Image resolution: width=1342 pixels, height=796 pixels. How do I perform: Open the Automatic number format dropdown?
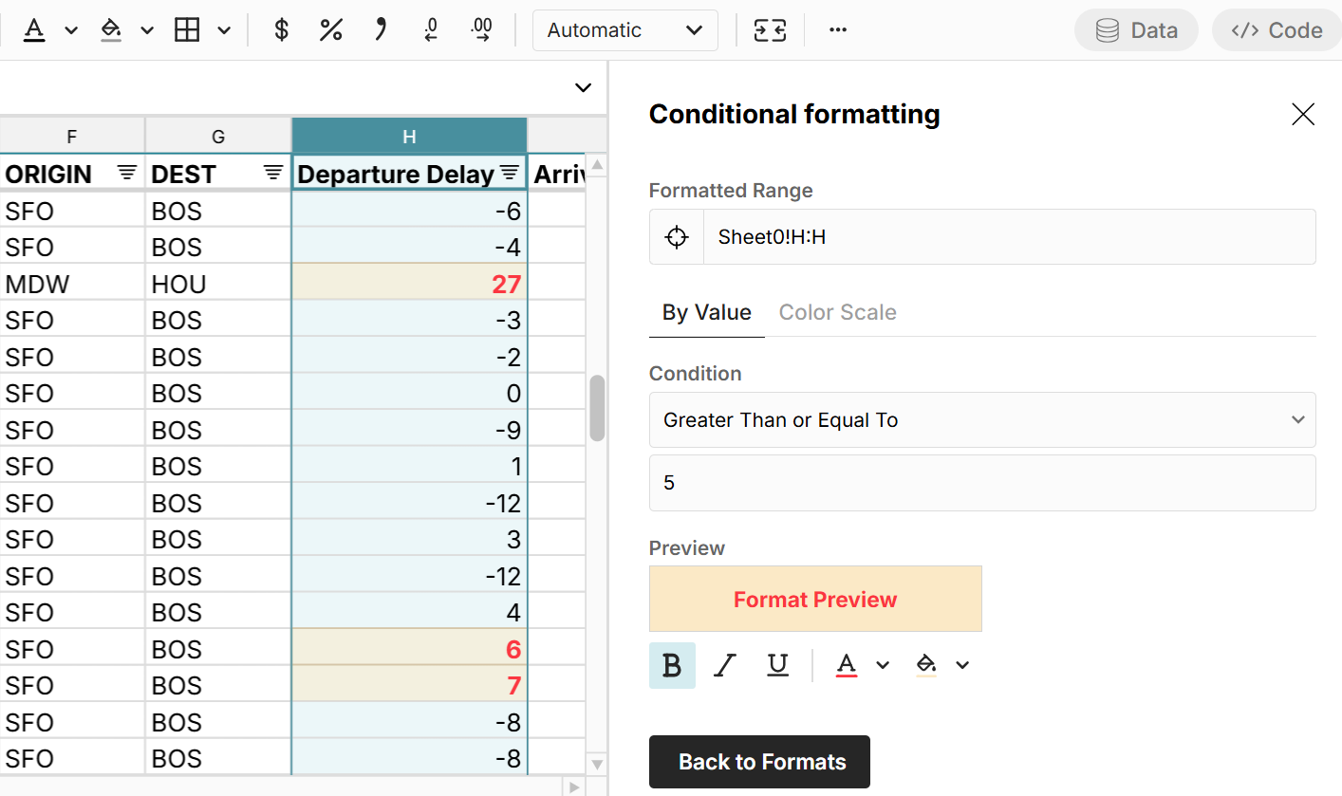coord(624,29)
